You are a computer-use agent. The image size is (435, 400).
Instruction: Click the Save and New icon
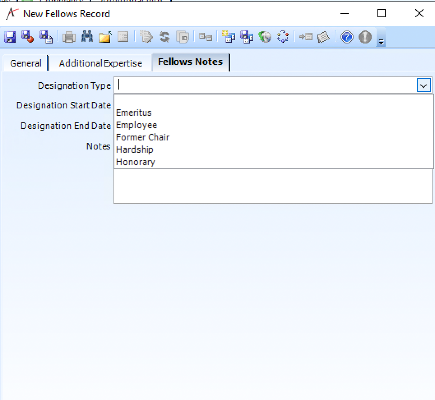click(x=45, y=37)
